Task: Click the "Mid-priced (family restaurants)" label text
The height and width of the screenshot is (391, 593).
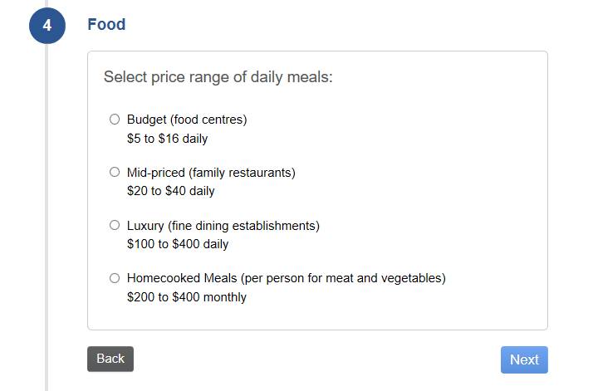Action: coord(211,173)
